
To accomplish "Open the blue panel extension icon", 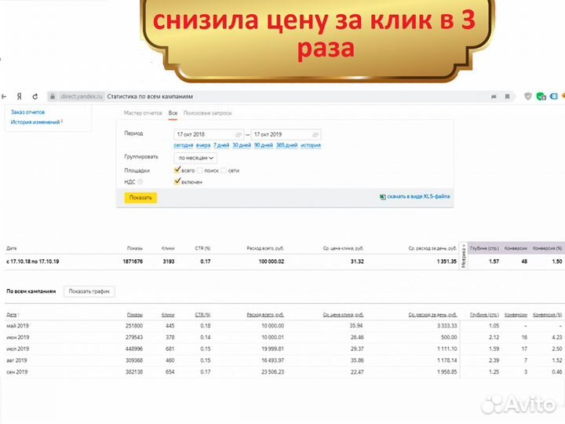I will tap(554, 97).
